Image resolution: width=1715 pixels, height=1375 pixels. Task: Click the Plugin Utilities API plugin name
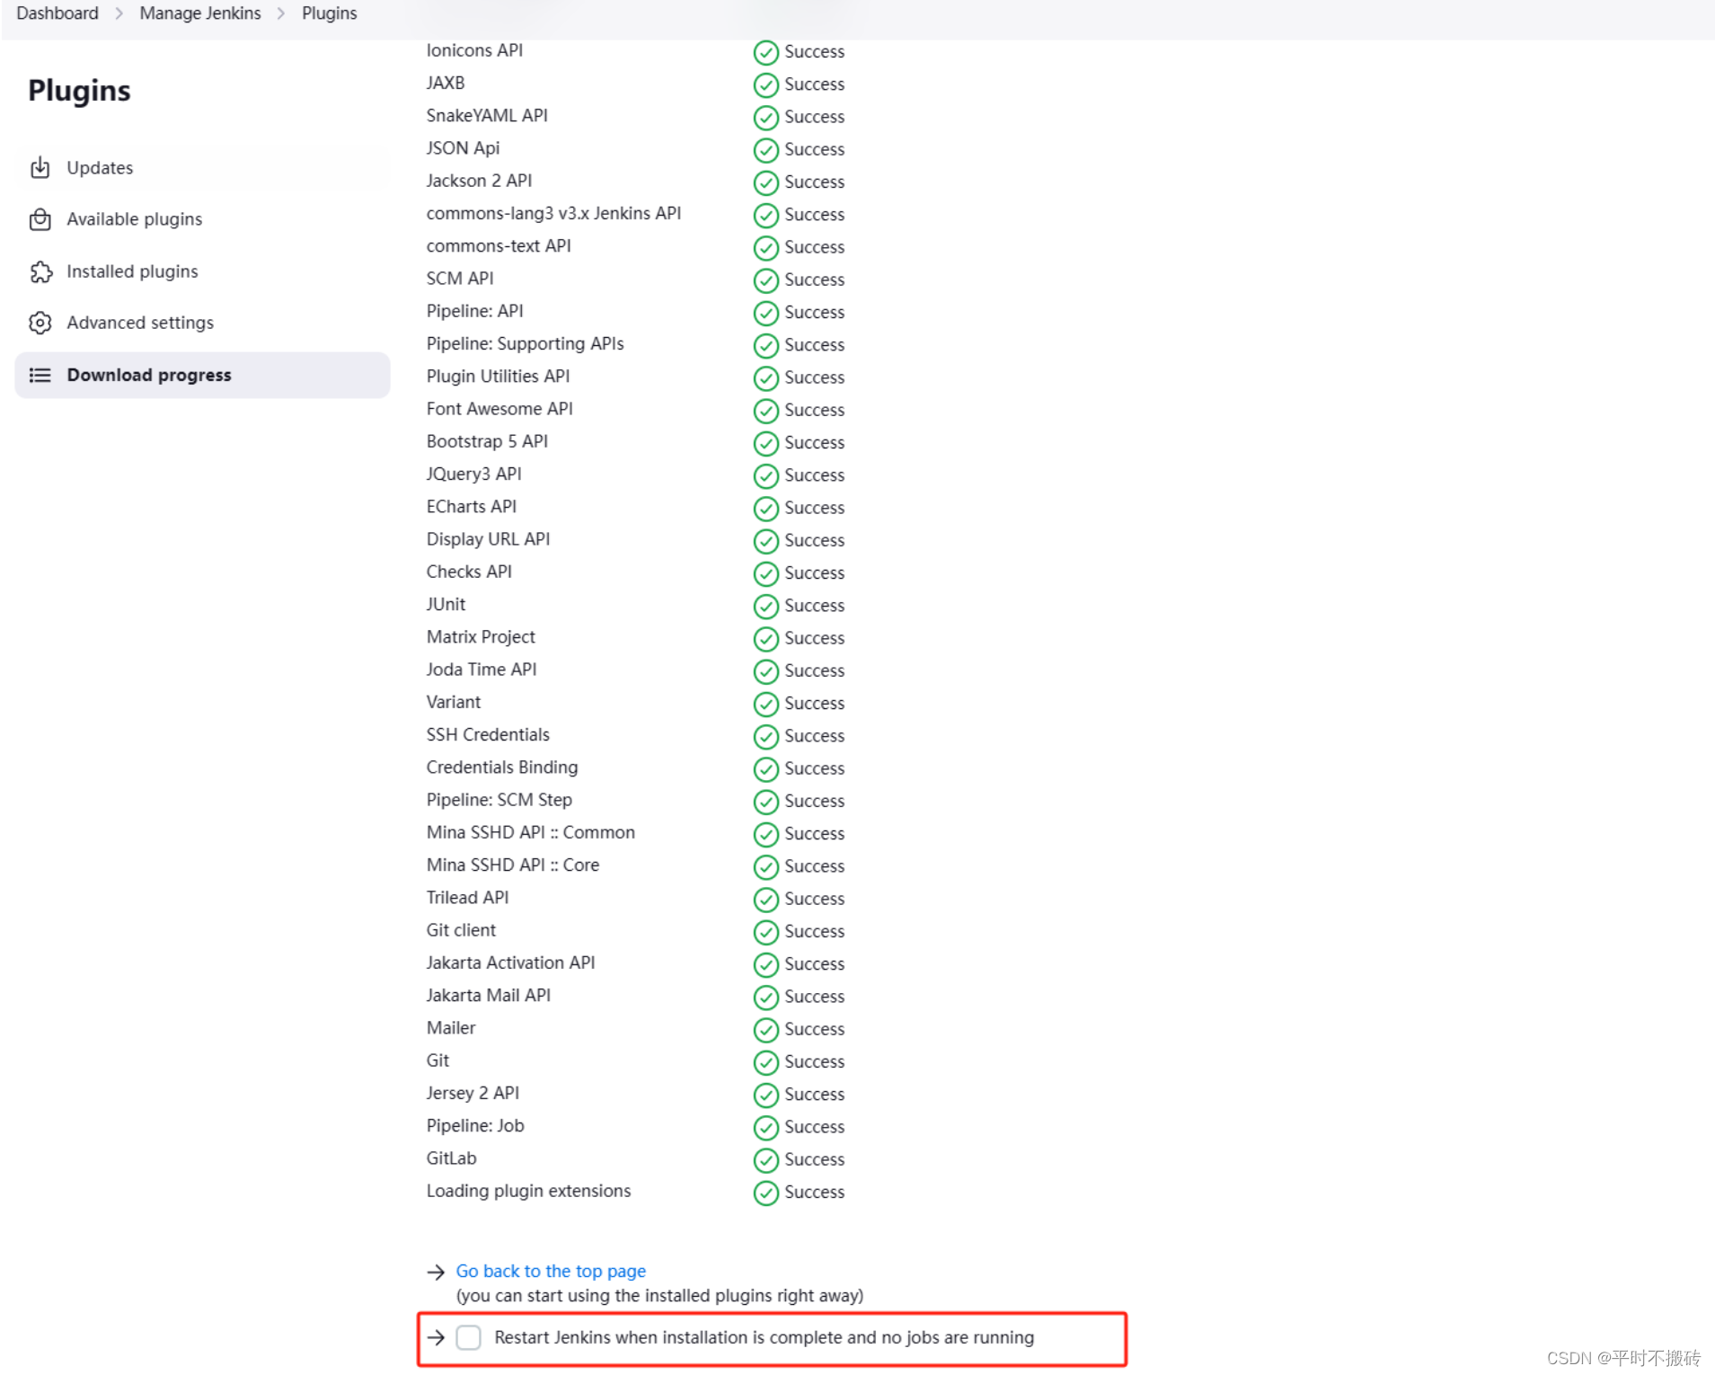498,376
